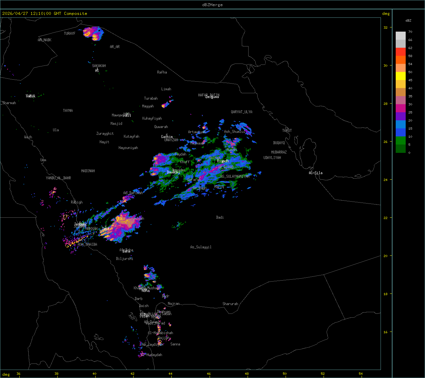425x378 pixels.
Task: Select the As_Sulayyil label
Action: click(x=201, y=247)
